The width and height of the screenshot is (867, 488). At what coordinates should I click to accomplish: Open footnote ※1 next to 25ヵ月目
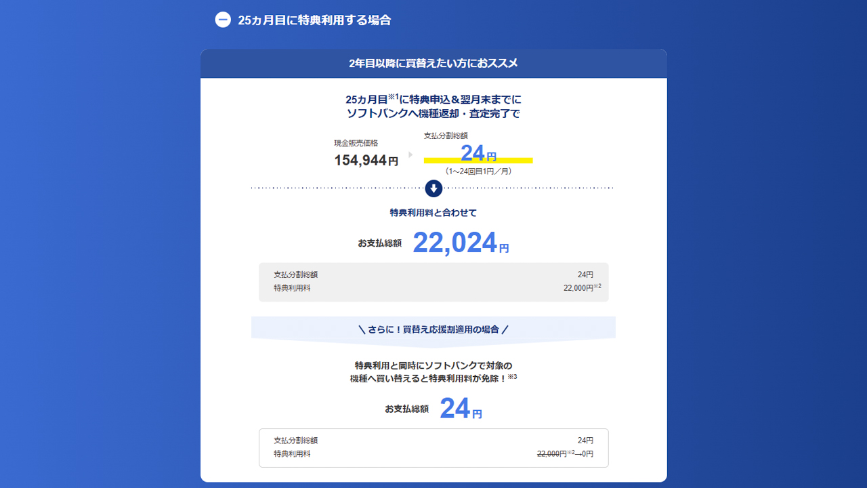point(393,96)
